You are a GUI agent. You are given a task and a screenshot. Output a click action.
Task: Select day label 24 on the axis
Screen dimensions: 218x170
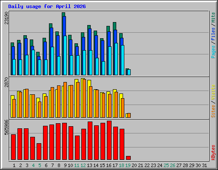click(160, 165)
